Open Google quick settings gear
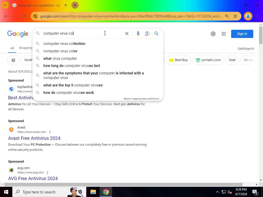The image size is (263, 197). click(213, 34)
